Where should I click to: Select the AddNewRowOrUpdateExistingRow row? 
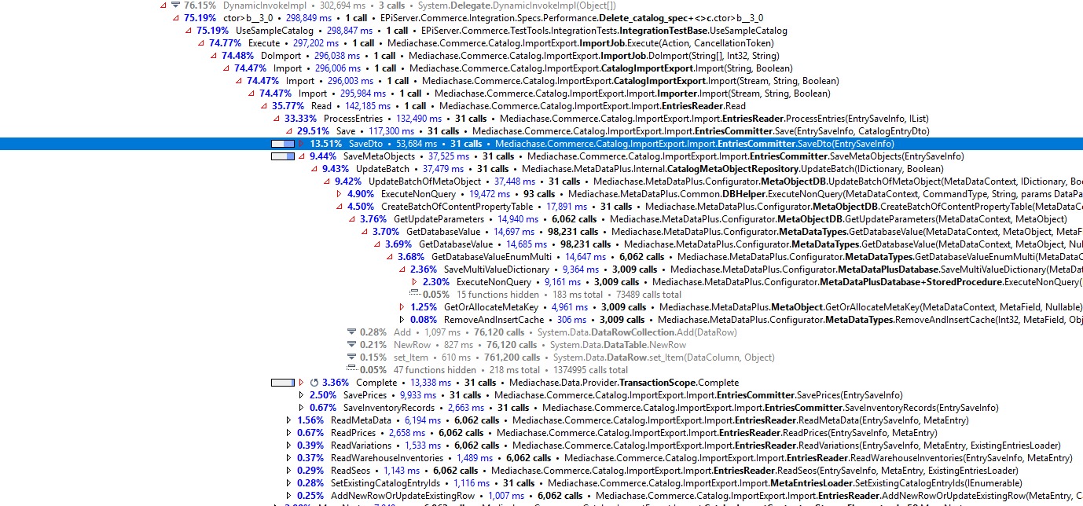402,496
